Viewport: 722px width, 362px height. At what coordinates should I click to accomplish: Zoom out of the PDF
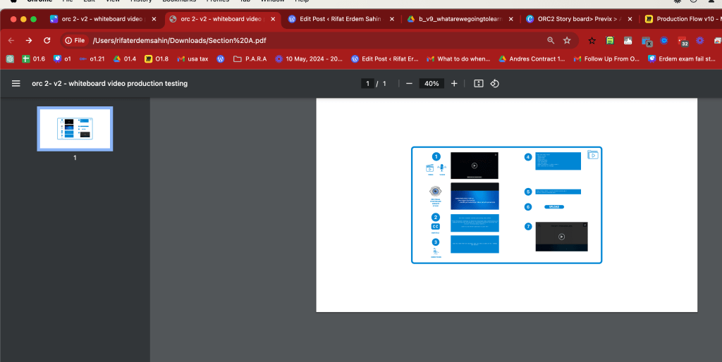[x=409, y=83]
